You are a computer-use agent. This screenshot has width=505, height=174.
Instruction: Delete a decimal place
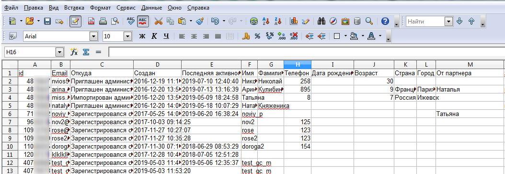click(x=293, y=36)
